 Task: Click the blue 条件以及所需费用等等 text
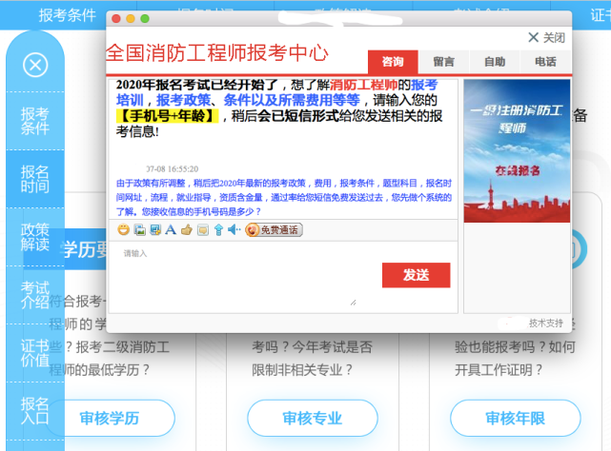[x=292, y=100]
